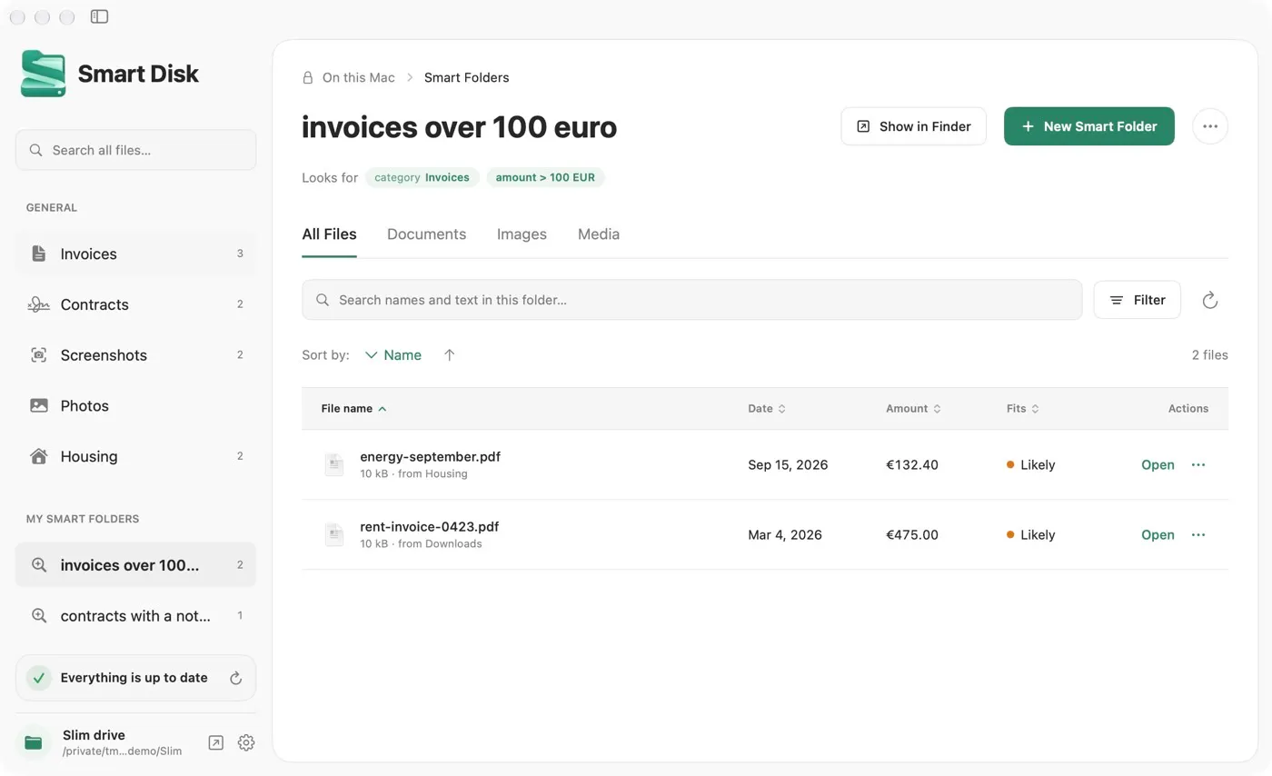Click sync refresh icon in status box
The height and width of the screenshot is (776, 1272).
pos(235,678)
